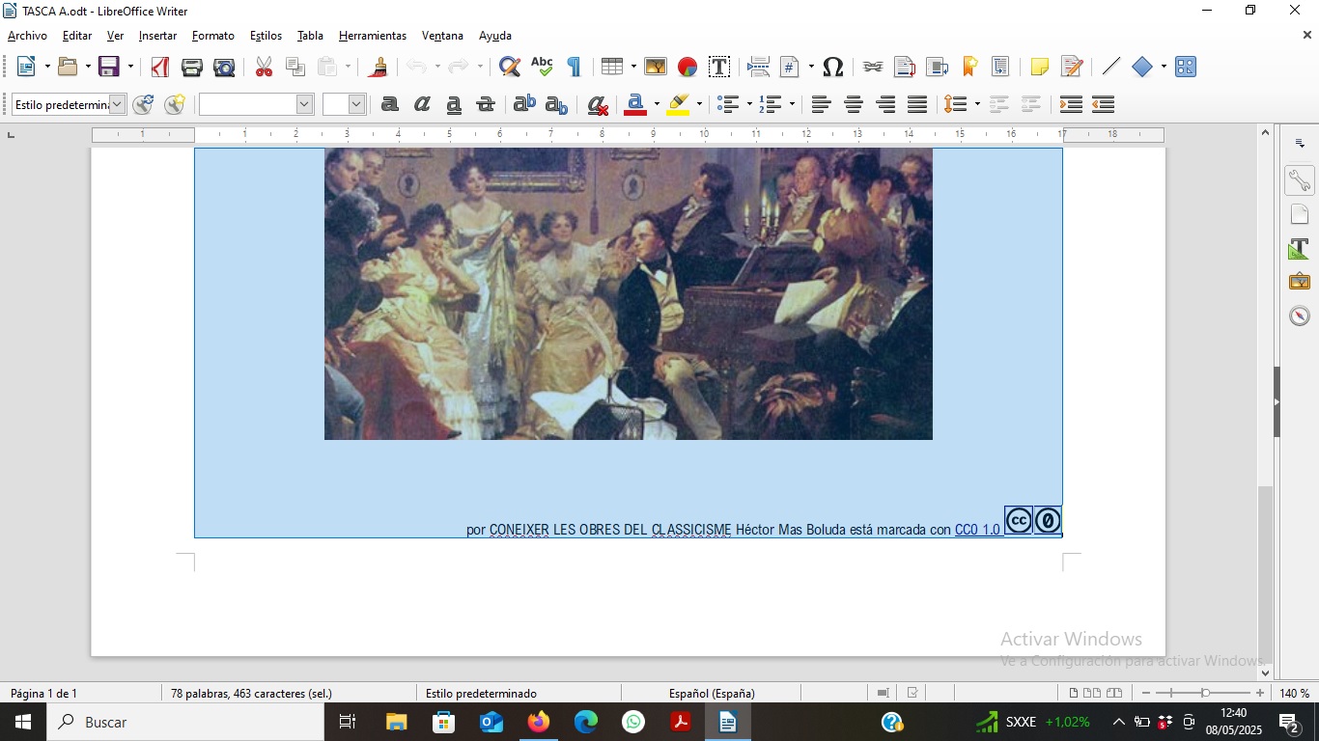
Task: Click the 140 % zoom level
Action: tap(1294, 693)
